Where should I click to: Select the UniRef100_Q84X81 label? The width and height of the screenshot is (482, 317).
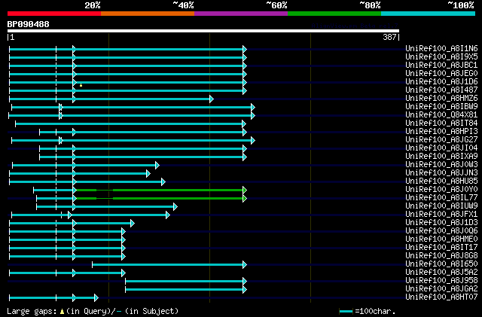pos(441,115)
